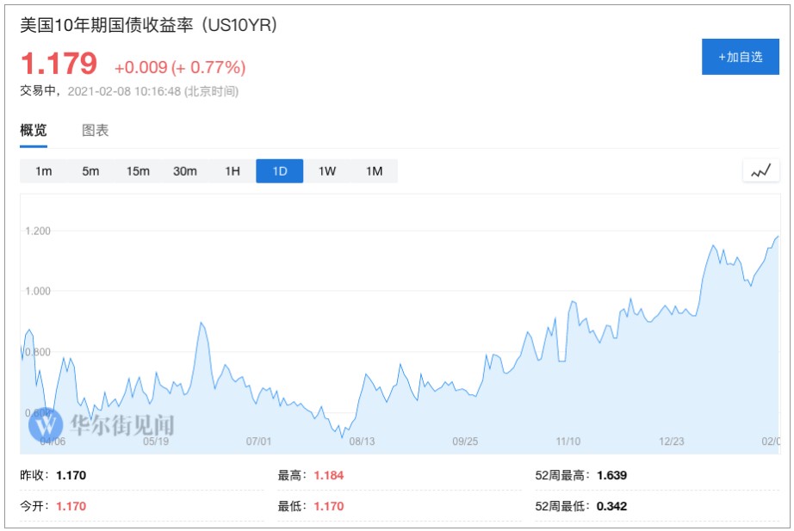Viewport: 794px width, 531px height.
Task: Switch chart to 30m interval
Action: tap(185, 171)
